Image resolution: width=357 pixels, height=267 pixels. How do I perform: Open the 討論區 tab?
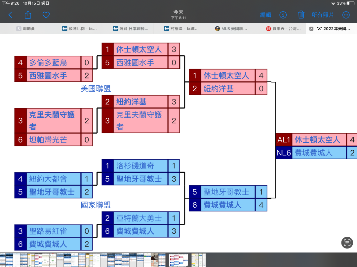click(178, 29)
